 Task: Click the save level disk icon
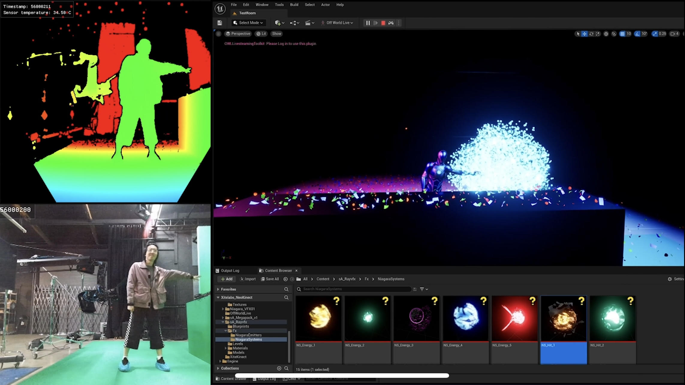click(x=219, y=23)
